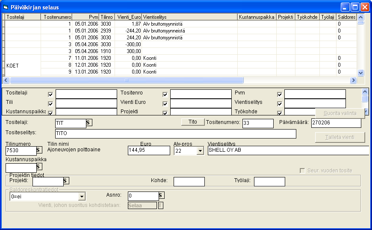Viewport: 372px width, 230px height.
Task: Click the window icon in the title bar
Action: pos(6,7)
